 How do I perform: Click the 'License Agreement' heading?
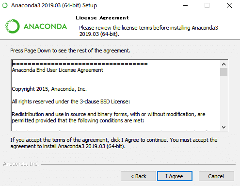pyautogui.click(x=102, y=18)
